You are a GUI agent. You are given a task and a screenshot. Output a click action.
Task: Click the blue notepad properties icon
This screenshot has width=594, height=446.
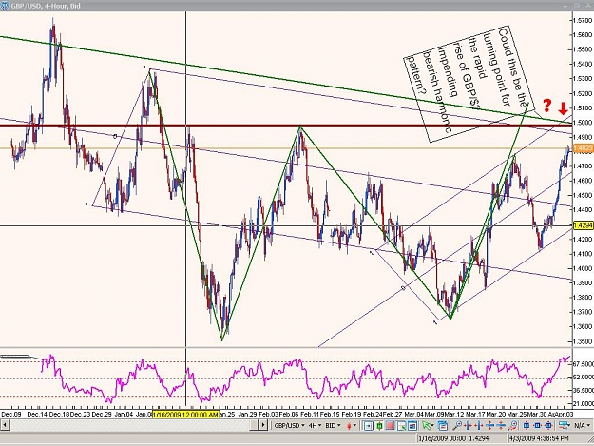tap(443, 426)
